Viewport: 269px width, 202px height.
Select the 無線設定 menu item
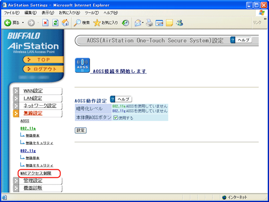(x=33, y=113)
